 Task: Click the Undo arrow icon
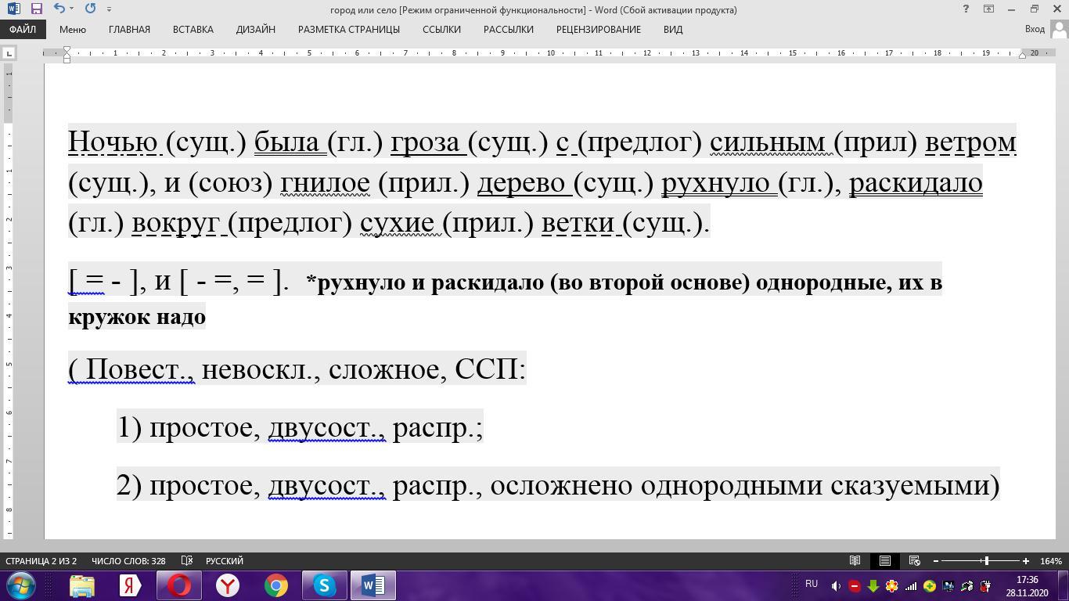(59, 9)
